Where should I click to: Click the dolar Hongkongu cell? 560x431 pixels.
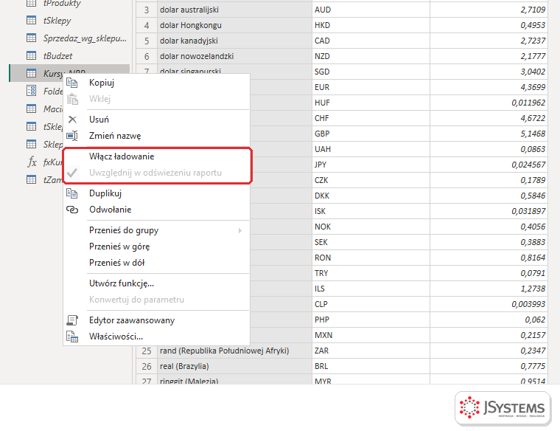click(234, 25)
